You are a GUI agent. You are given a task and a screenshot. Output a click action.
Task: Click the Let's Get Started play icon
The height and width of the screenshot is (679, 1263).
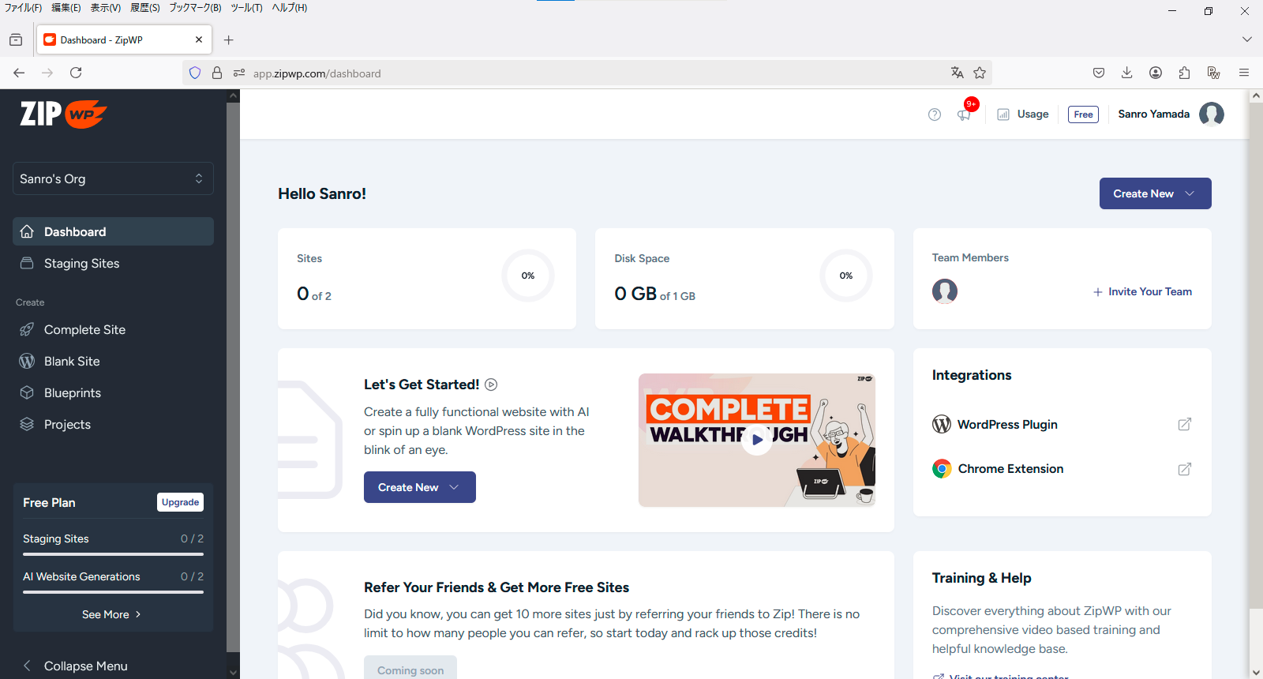(x=491, y=385)
